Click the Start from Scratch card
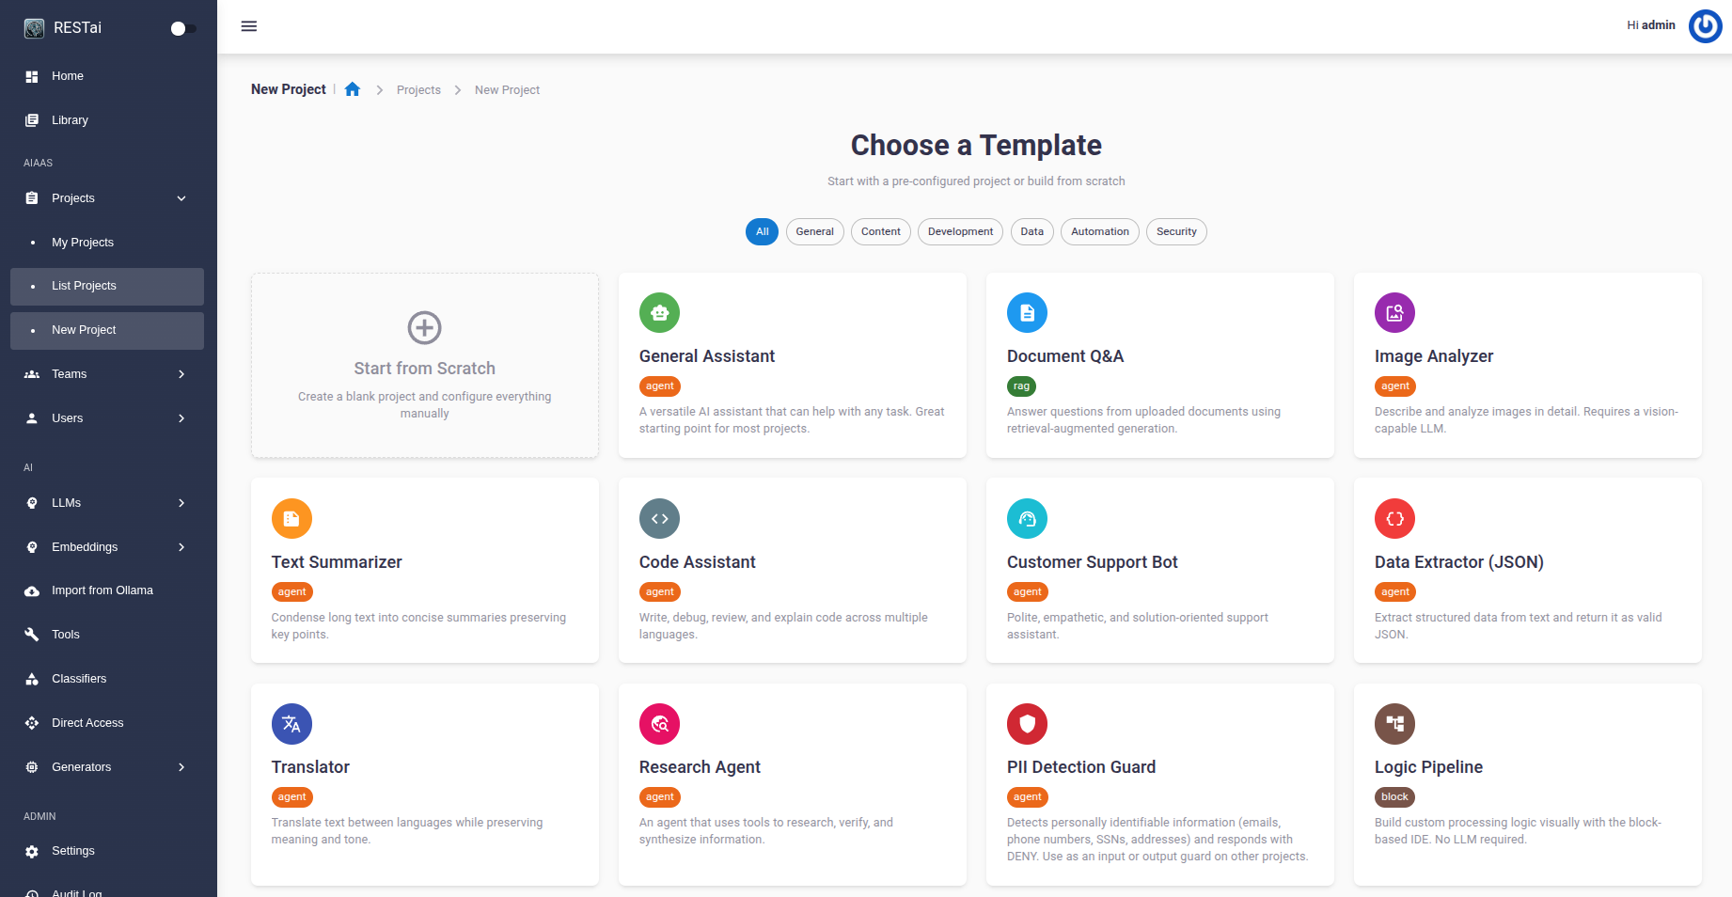 425,366
